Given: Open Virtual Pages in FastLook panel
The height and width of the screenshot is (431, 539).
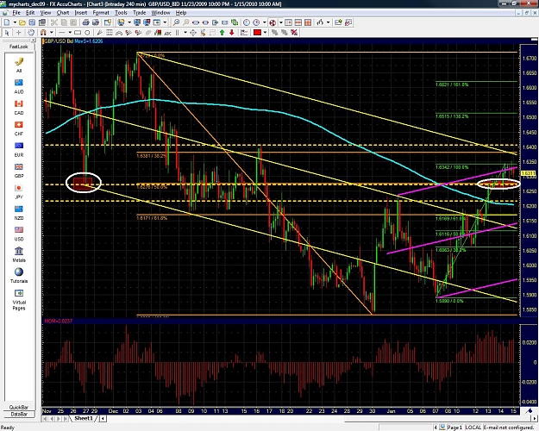Looking at the screenshot, I should pos(19,299).
